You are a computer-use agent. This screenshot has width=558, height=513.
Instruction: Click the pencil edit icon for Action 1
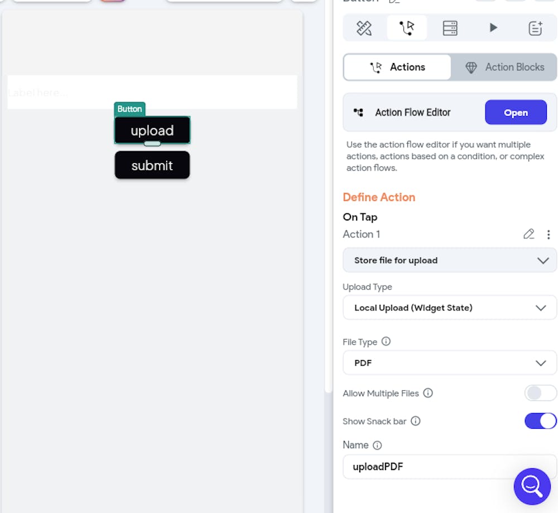point(528,234)
